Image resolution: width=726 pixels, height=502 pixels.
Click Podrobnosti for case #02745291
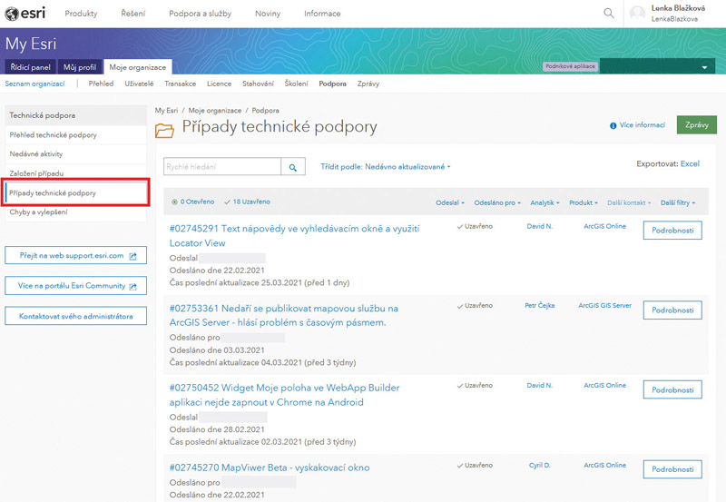click(x=672, y=231)
